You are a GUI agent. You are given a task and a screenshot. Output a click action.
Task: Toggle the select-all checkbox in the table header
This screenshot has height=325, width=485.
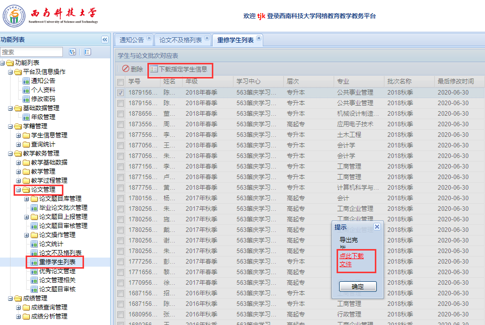tap(121, 82)
